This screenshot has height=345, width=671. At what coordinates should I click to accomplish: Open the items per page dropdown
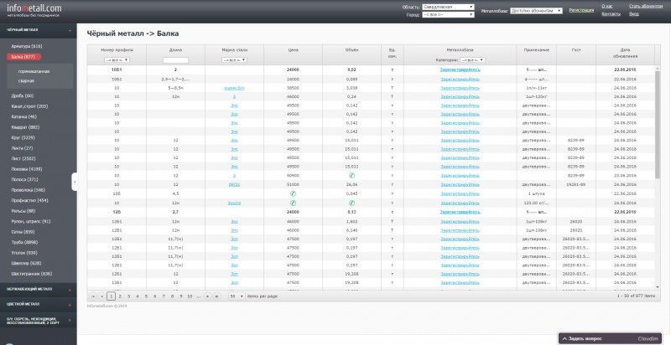[237, 296]
